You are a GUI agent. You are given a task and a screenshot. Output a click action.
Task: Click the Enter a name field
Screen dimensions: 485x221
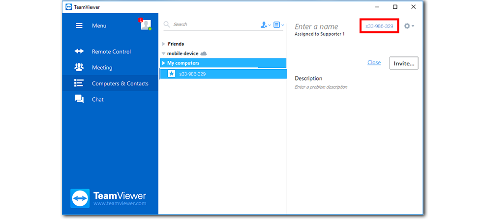point(316,27)
